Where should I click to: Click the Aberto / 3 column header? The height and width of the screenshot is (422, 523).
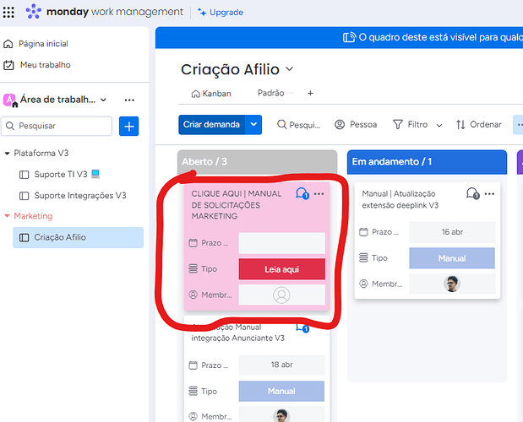click(257, 162)
